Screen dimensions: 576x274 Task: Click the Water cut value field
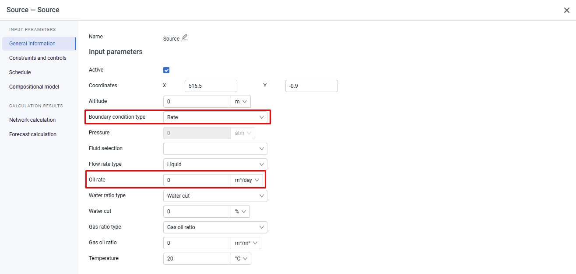tap(197, 212)
